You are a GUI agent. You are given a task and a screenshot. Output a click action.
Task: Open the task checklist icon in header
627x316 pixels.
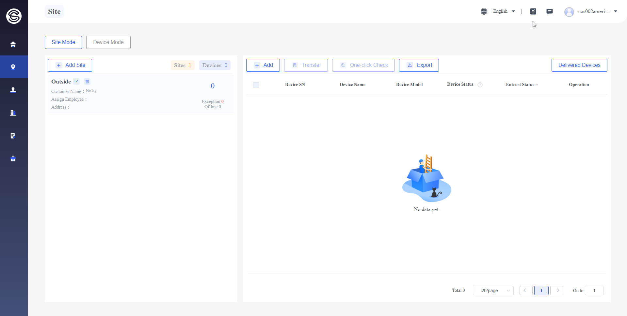click(x=533, y=11)
